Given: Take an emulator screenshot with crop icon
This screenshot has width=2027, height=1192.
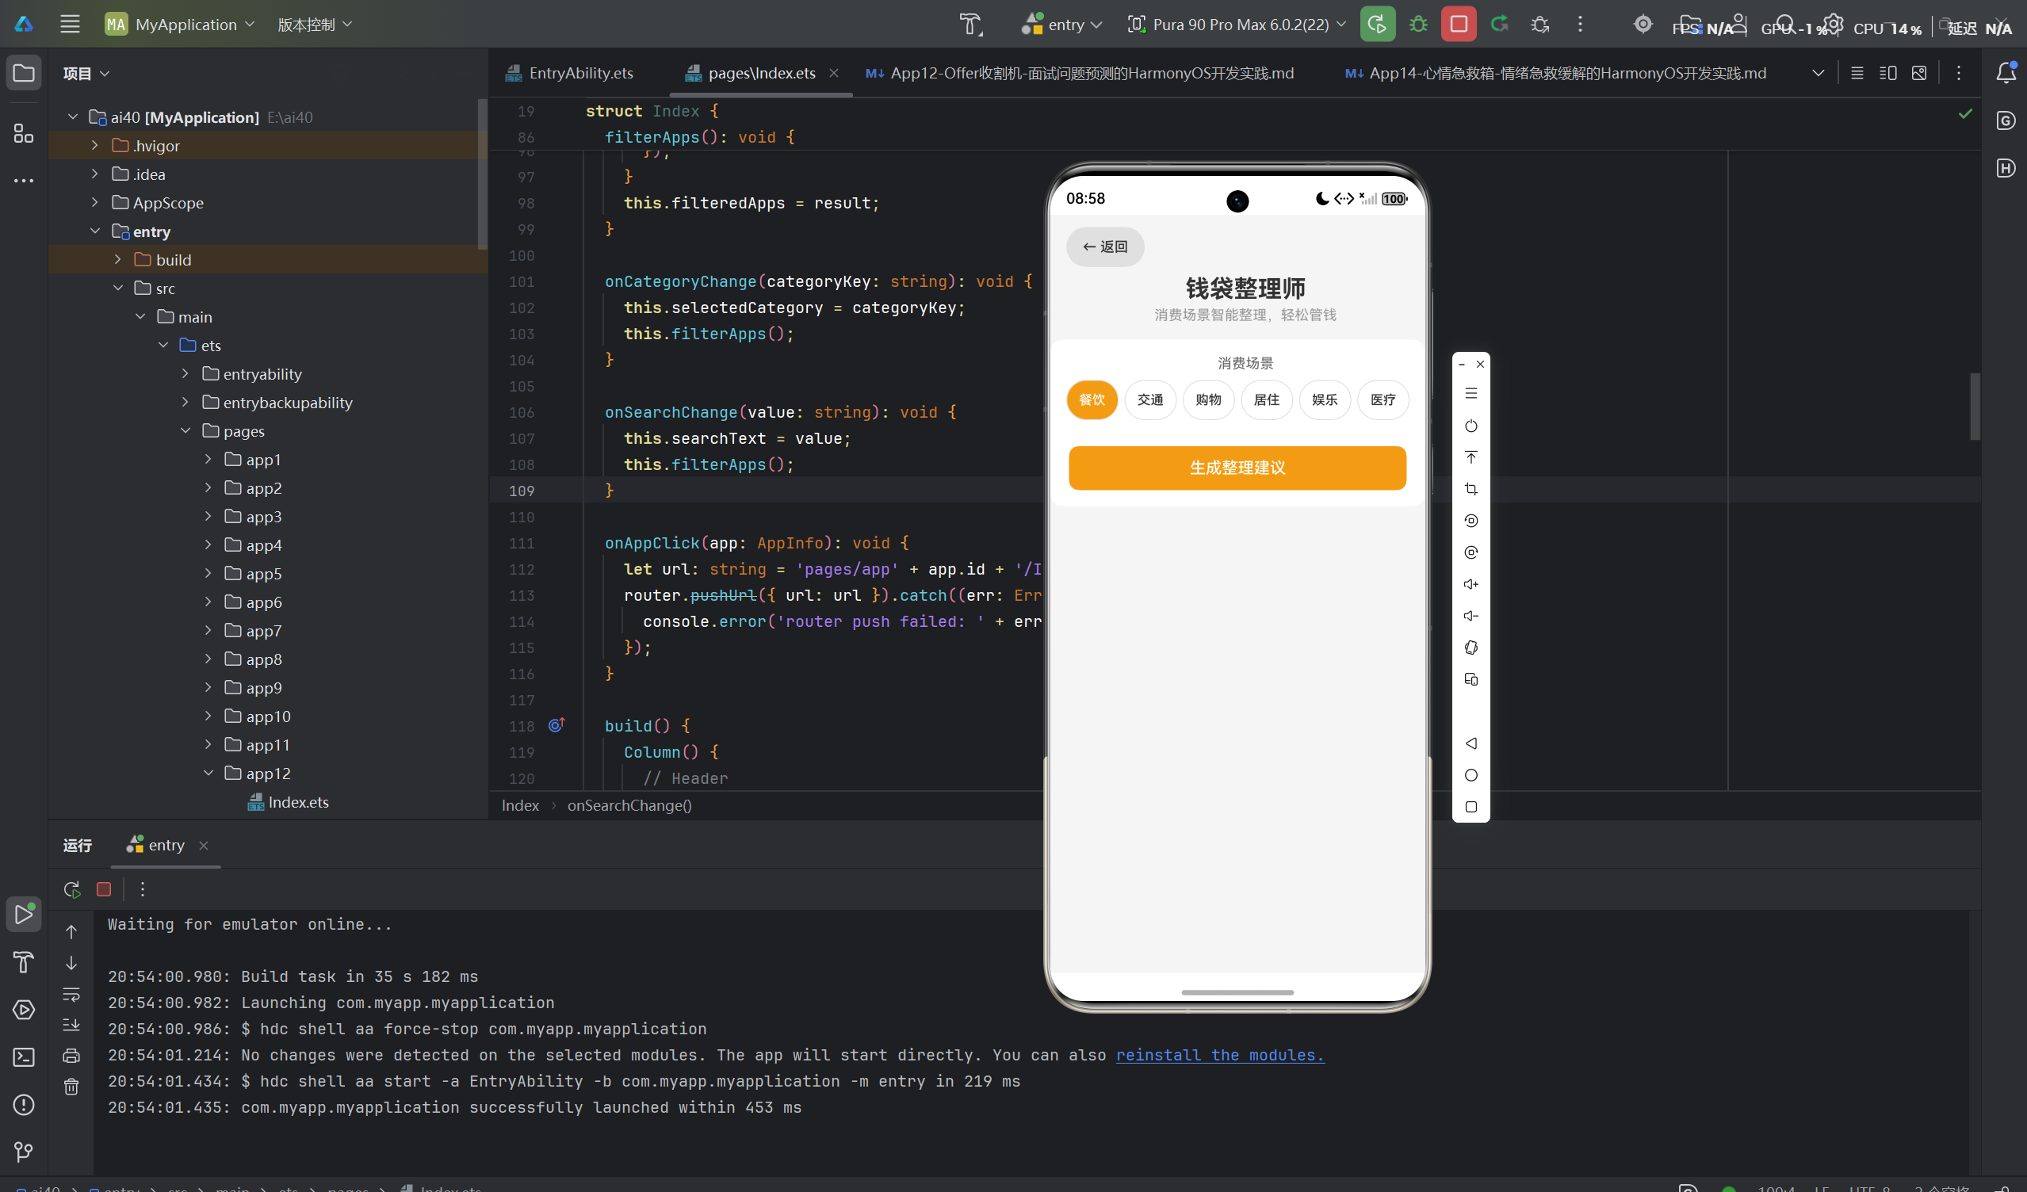Looking at the screenshot, I should 1471,489.
